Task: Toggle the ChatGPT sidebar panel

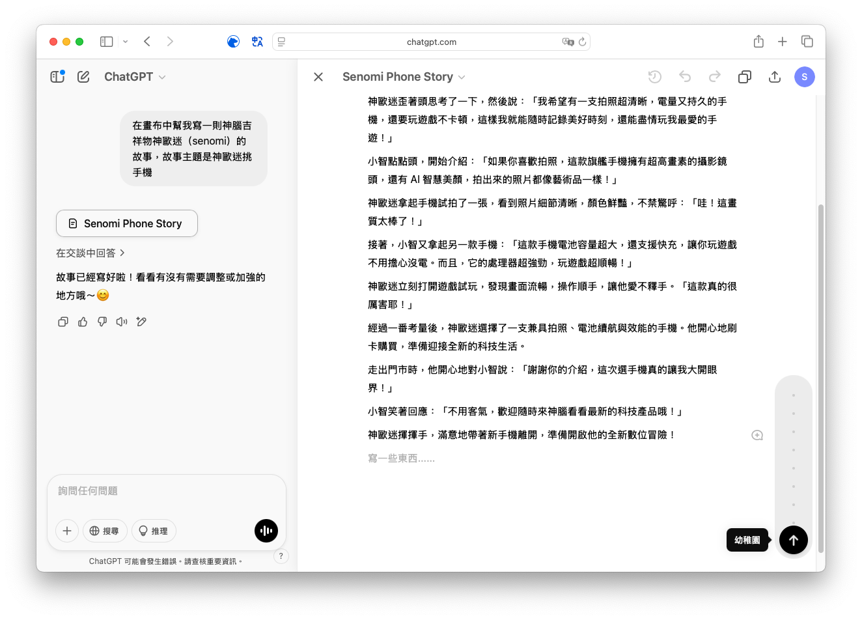Action: (57, 77)
